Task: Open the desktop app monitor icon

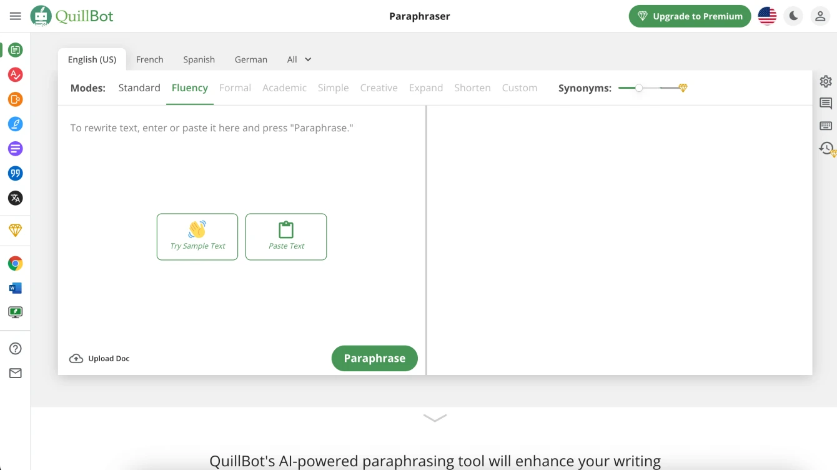Action: point(16,312)
